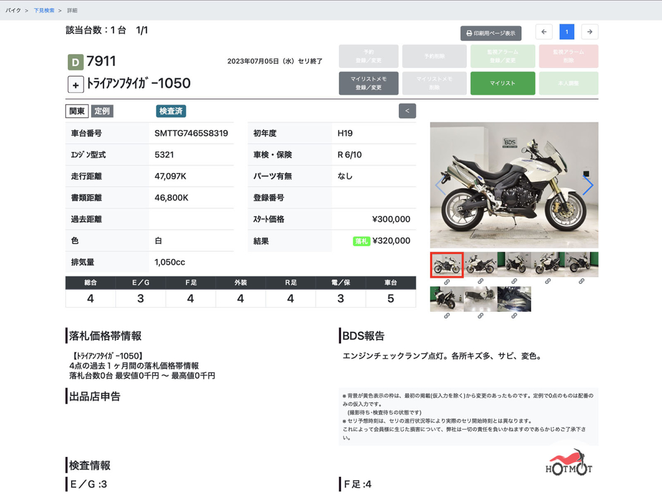The image size is (662, 495).
Task: Click mileage value 47,097K
Action: click(x=170, y=176)
